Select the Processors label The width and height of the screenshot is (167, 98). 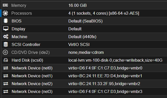pos(22,13)
